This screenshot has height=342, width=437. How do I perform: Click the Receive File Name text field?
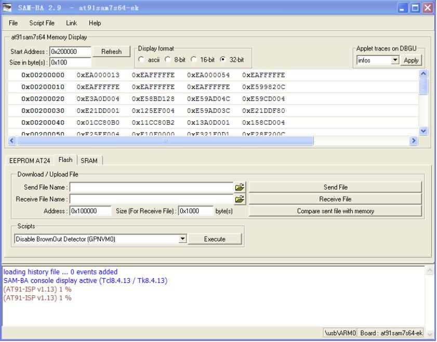pos(151,199)
